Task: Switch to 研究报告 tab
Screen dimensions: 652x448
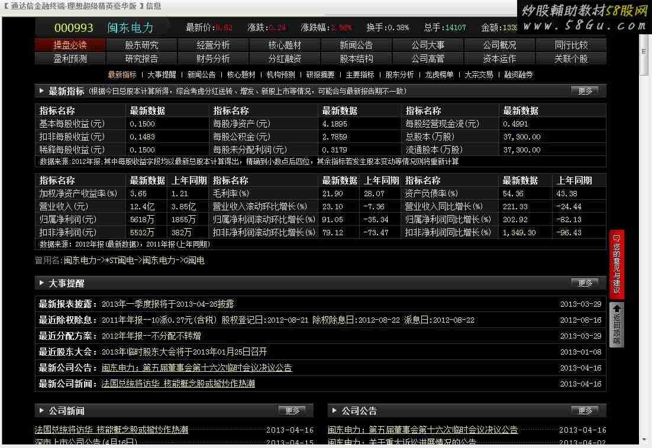Action: pyautogui.click(x=142, y=59)
